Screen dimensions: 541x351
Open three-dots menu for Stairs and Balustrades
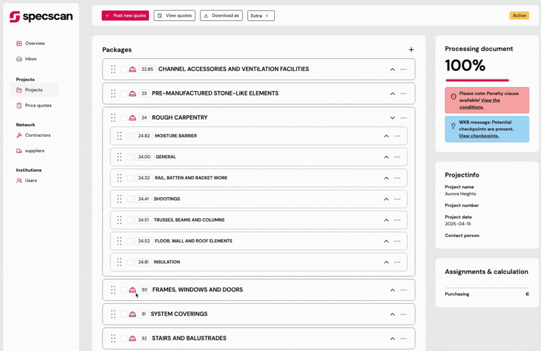[x=404, y=339]
